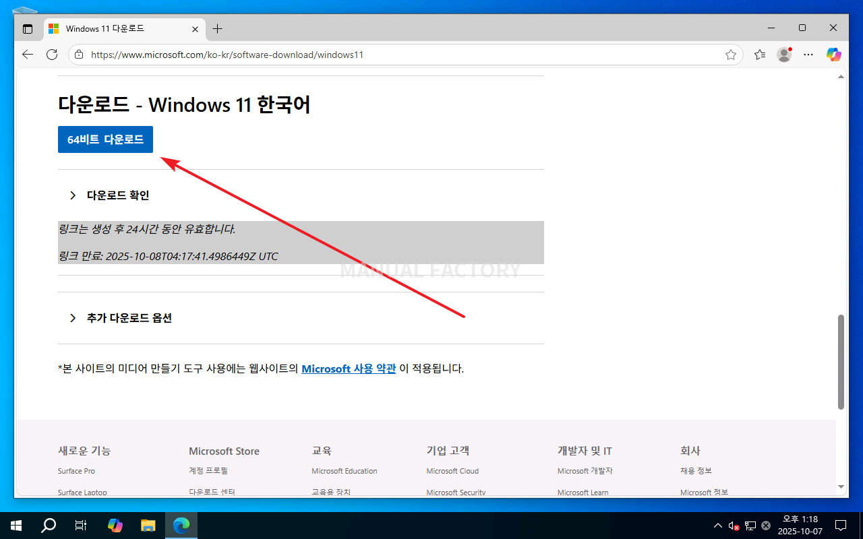Click the 64비트 다운로드 button
This screenshot has width=863, height=539.
point(105,139)
